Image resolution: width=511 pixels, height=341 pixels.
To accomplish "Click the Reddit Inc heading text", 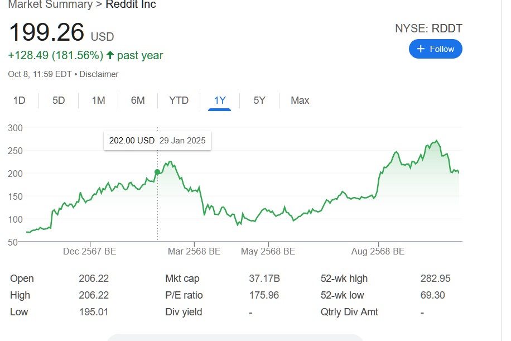I will pyautogui.click(x=131, y=4).
